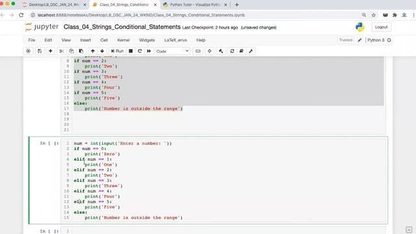
Task: Insert a new cell below with plus icon
Action: (51, 51)
